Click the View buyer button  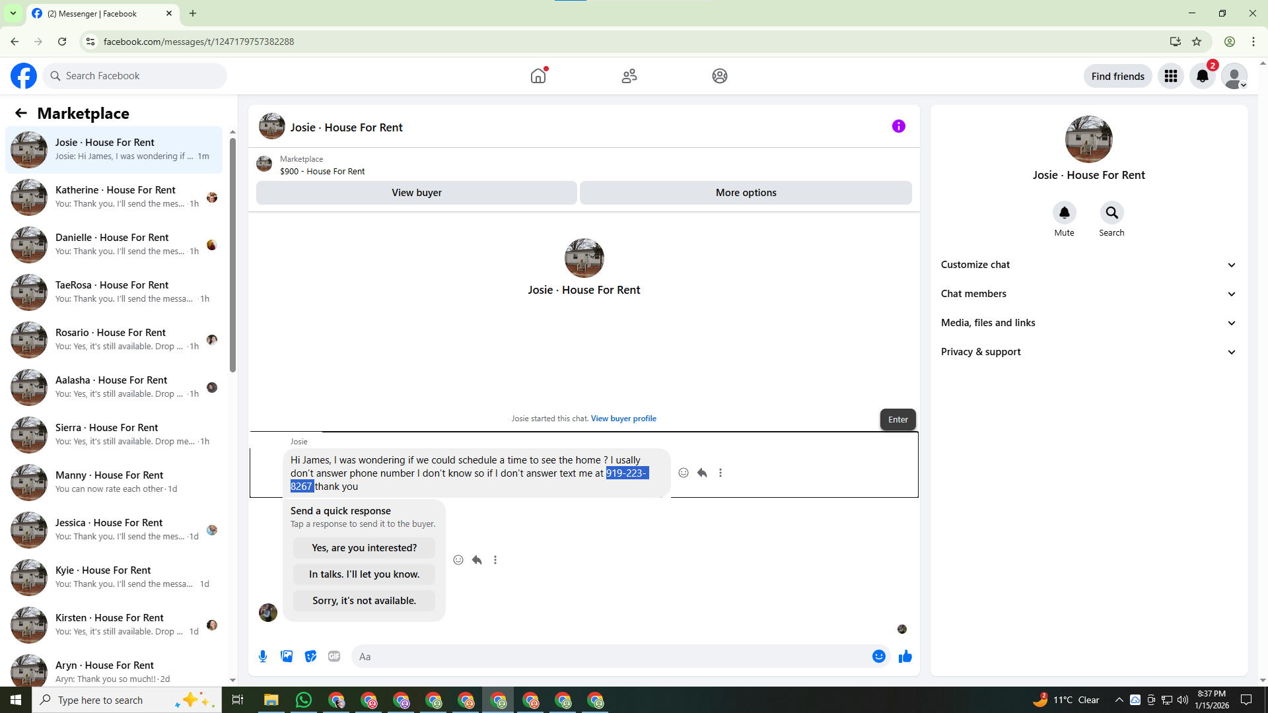point(416,193)
